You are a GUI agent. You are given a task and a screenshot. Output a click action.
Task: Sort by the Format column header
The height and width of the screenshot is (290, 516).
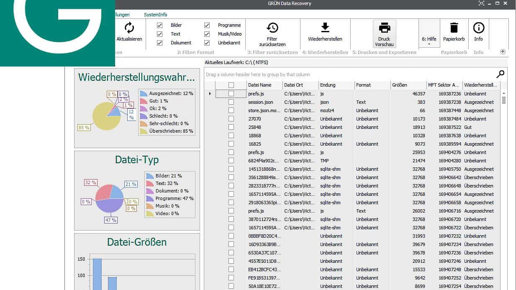[x=372, y=85]
